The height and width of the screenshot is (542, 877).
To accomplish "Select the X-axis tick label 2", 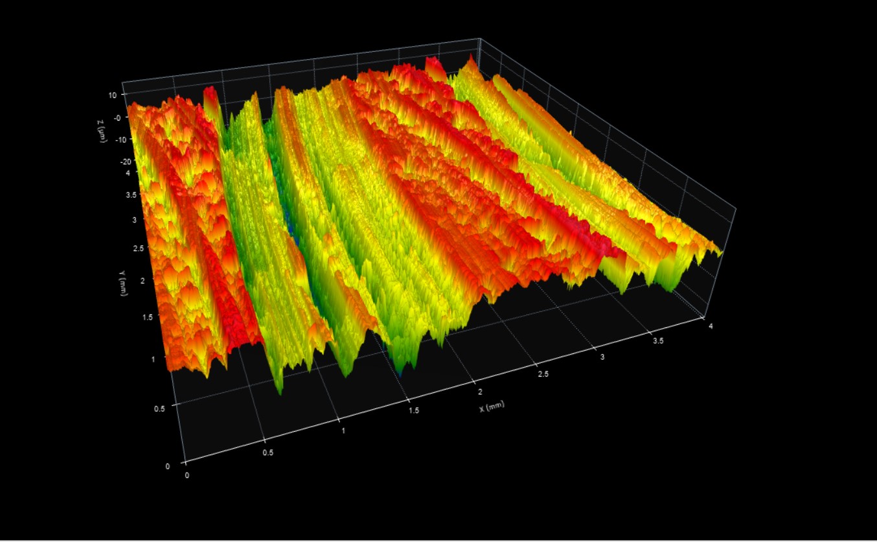I will [480, 392].
